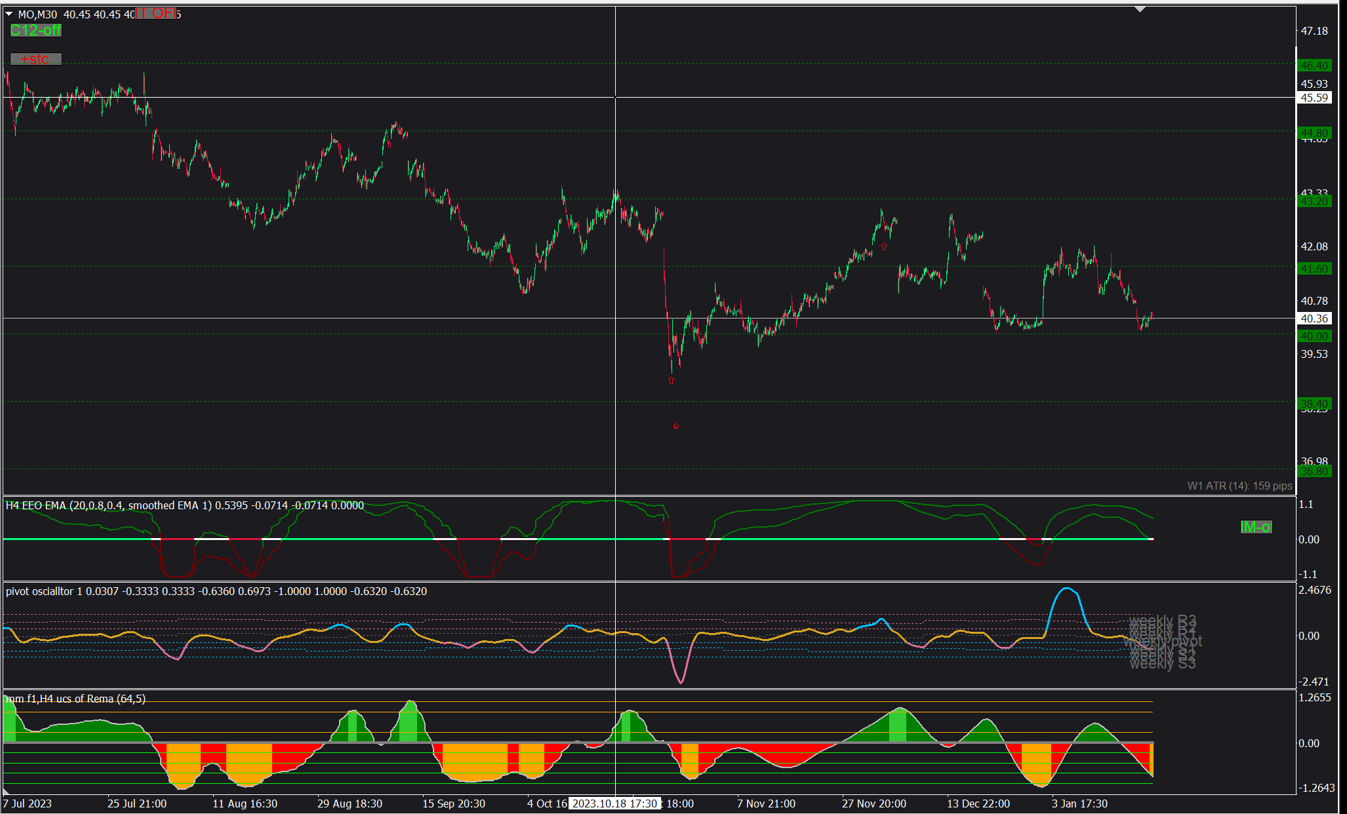Image resolution: width=1347 pixels, height=814 pixels.
Task: Toggle the red IT OFF button
Action: 156,13
